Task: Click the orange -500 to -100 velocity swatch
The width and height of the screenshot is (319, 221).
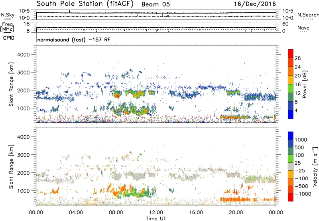Action: [291, 182]
